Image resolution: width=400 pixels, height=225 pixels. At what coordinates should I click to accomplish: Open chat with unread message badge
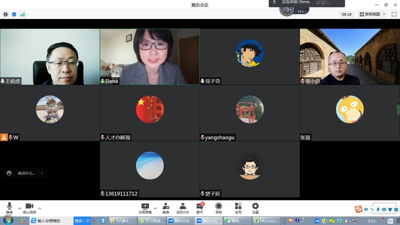tap(200, 208)
